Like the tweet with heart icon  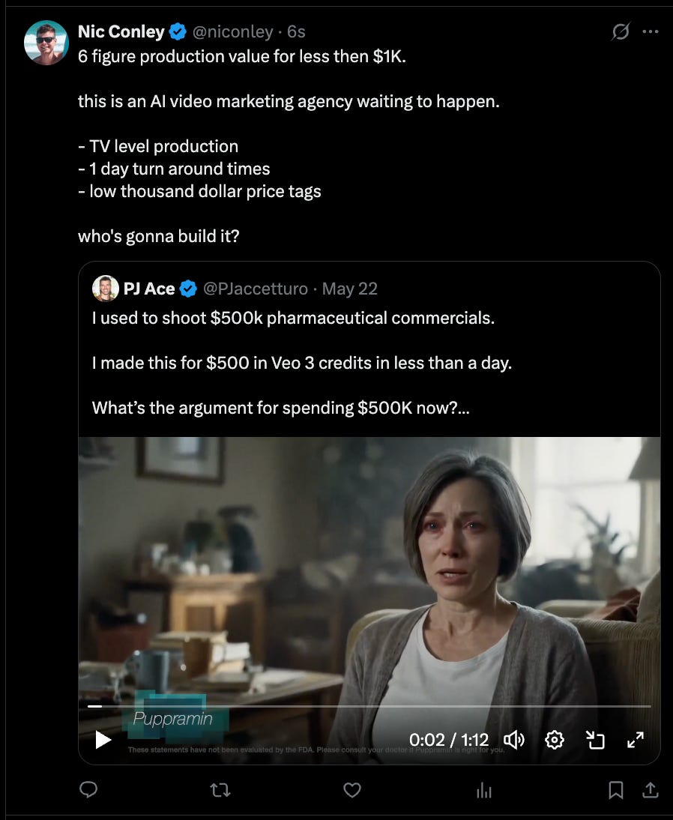point(352,790)
